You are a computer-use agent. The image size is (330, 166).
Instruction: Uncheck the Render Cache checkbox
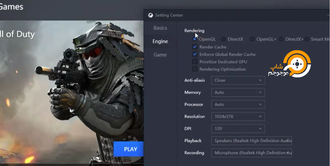(195, 47)
